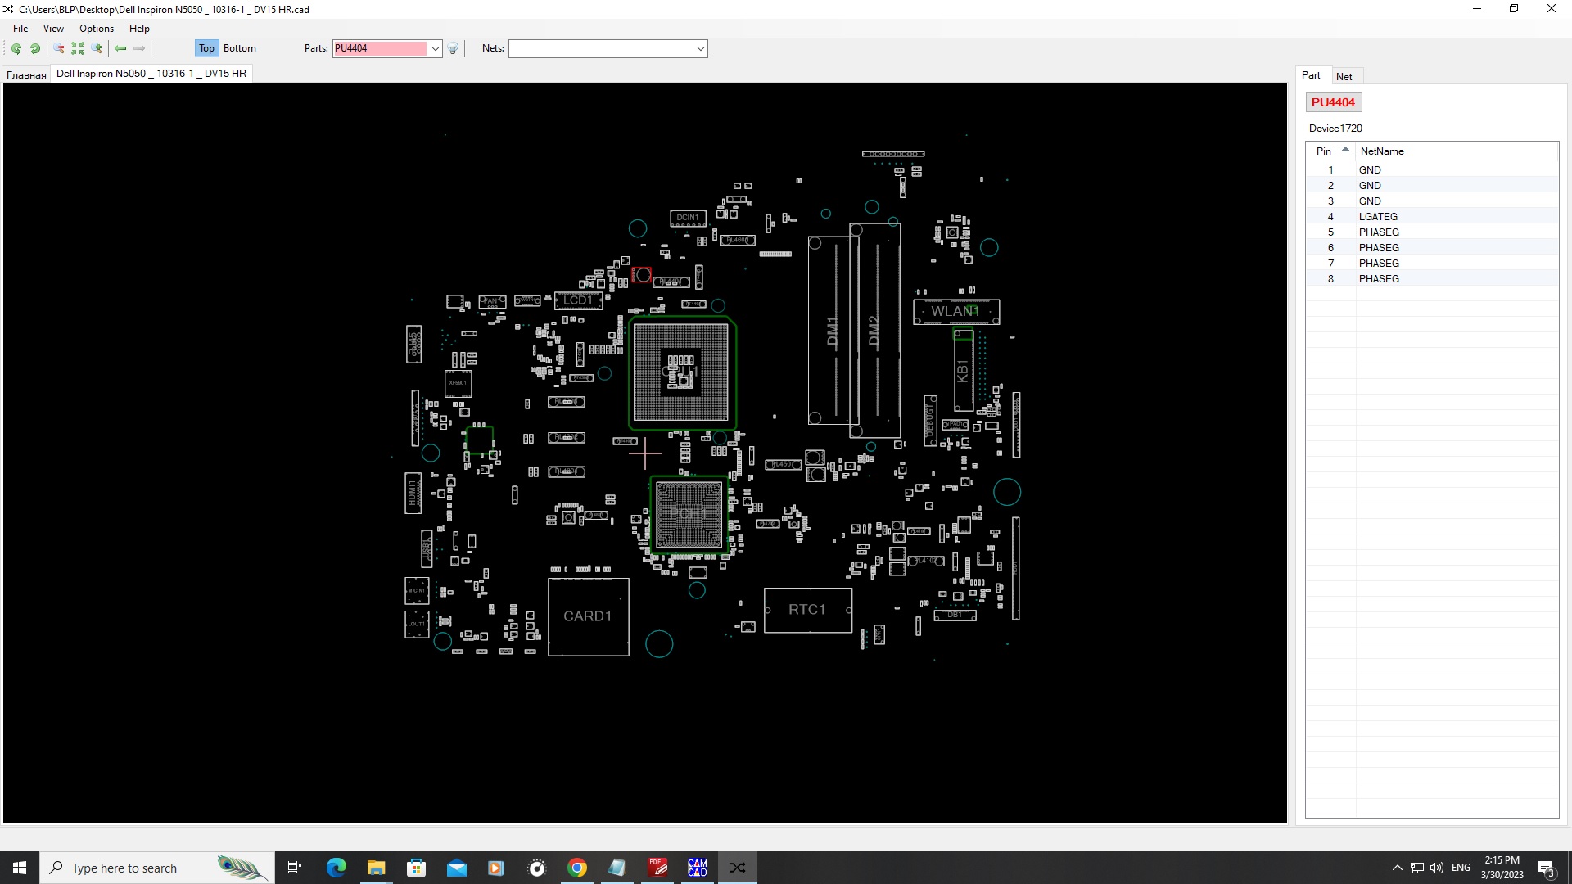Image resolution: width=1572 pixels, height=884 pixels.
Task: Open the notification center icon
Action: pos(1547,868)
